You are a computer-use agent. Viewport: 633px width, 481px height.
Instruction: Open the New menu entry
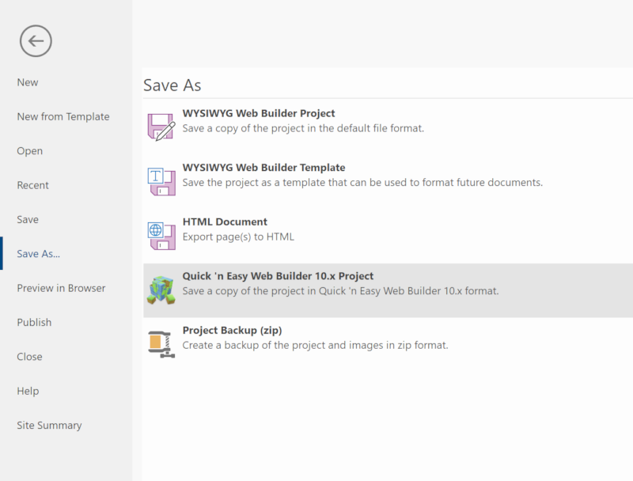click(28, 82)
